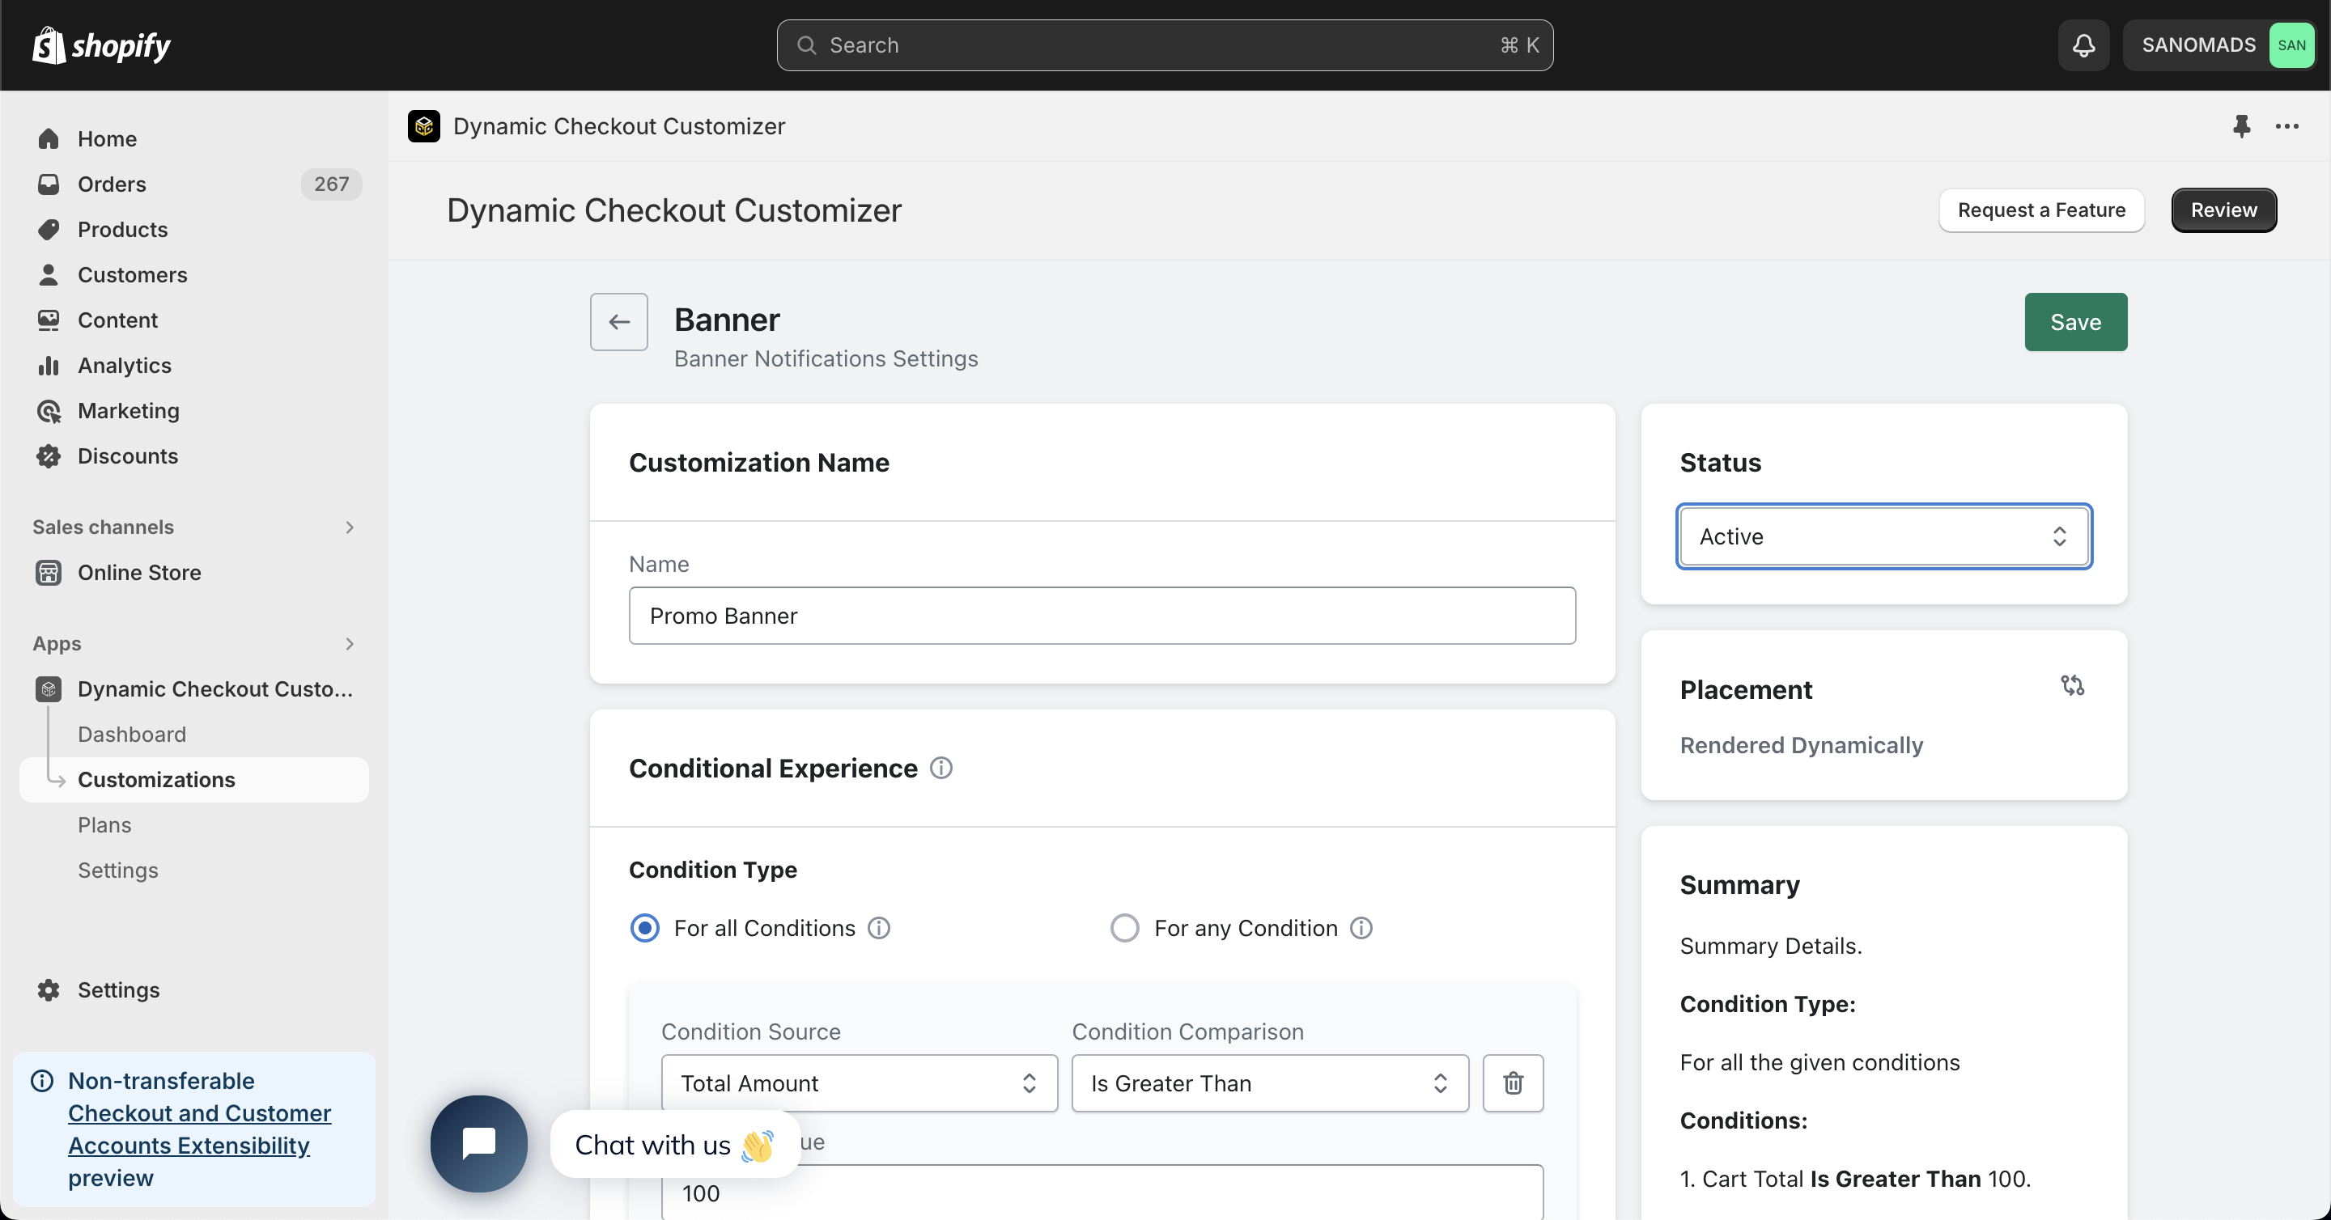Click the SAN account avatar

(x=2291, y=45)
